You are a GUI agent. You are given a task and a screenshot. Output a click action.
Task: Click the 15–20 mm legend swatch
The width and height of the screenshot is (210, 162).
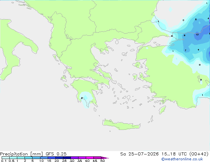coord(51,158)
